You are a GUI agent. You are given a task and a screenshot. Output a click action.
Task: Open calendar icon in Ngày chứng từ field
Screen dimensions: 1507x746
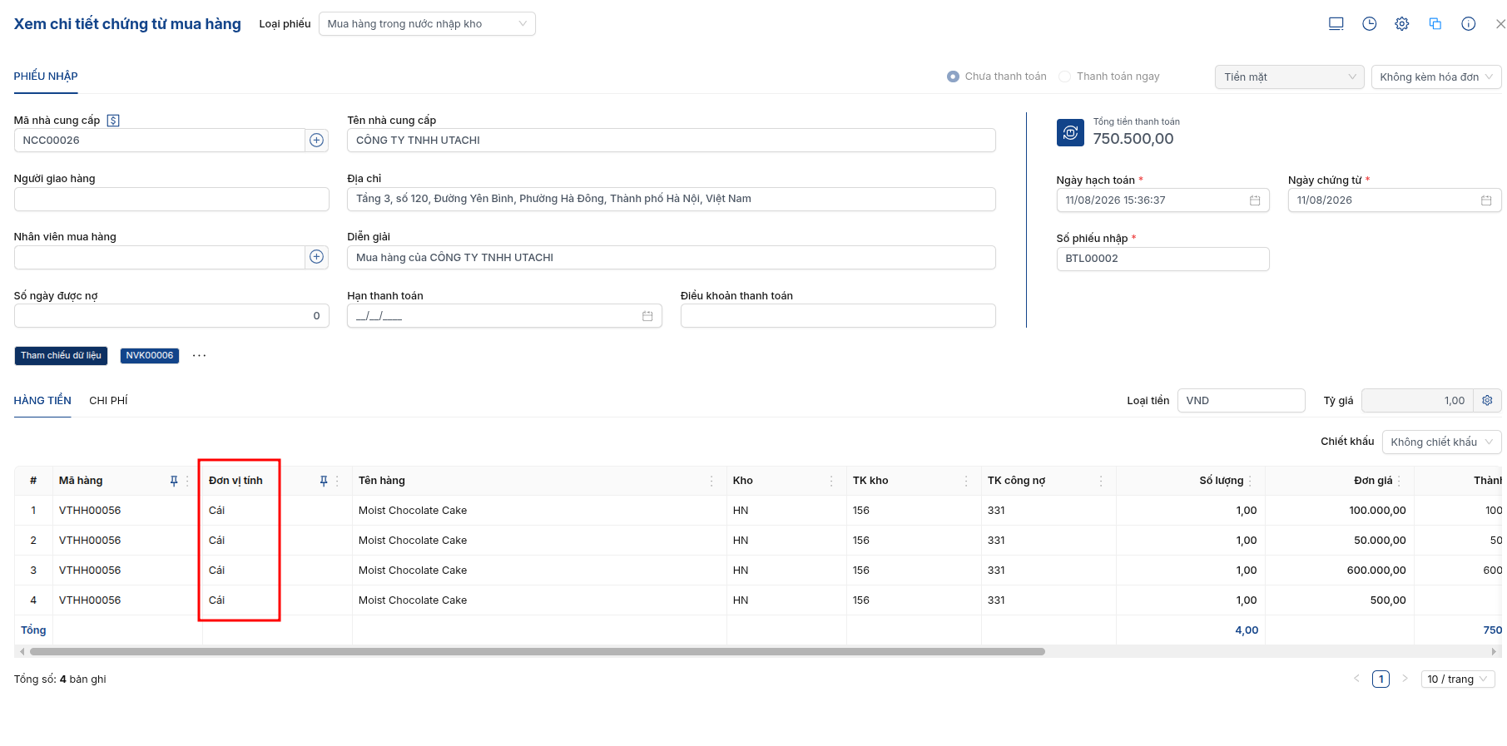[x=1486, y=200]
